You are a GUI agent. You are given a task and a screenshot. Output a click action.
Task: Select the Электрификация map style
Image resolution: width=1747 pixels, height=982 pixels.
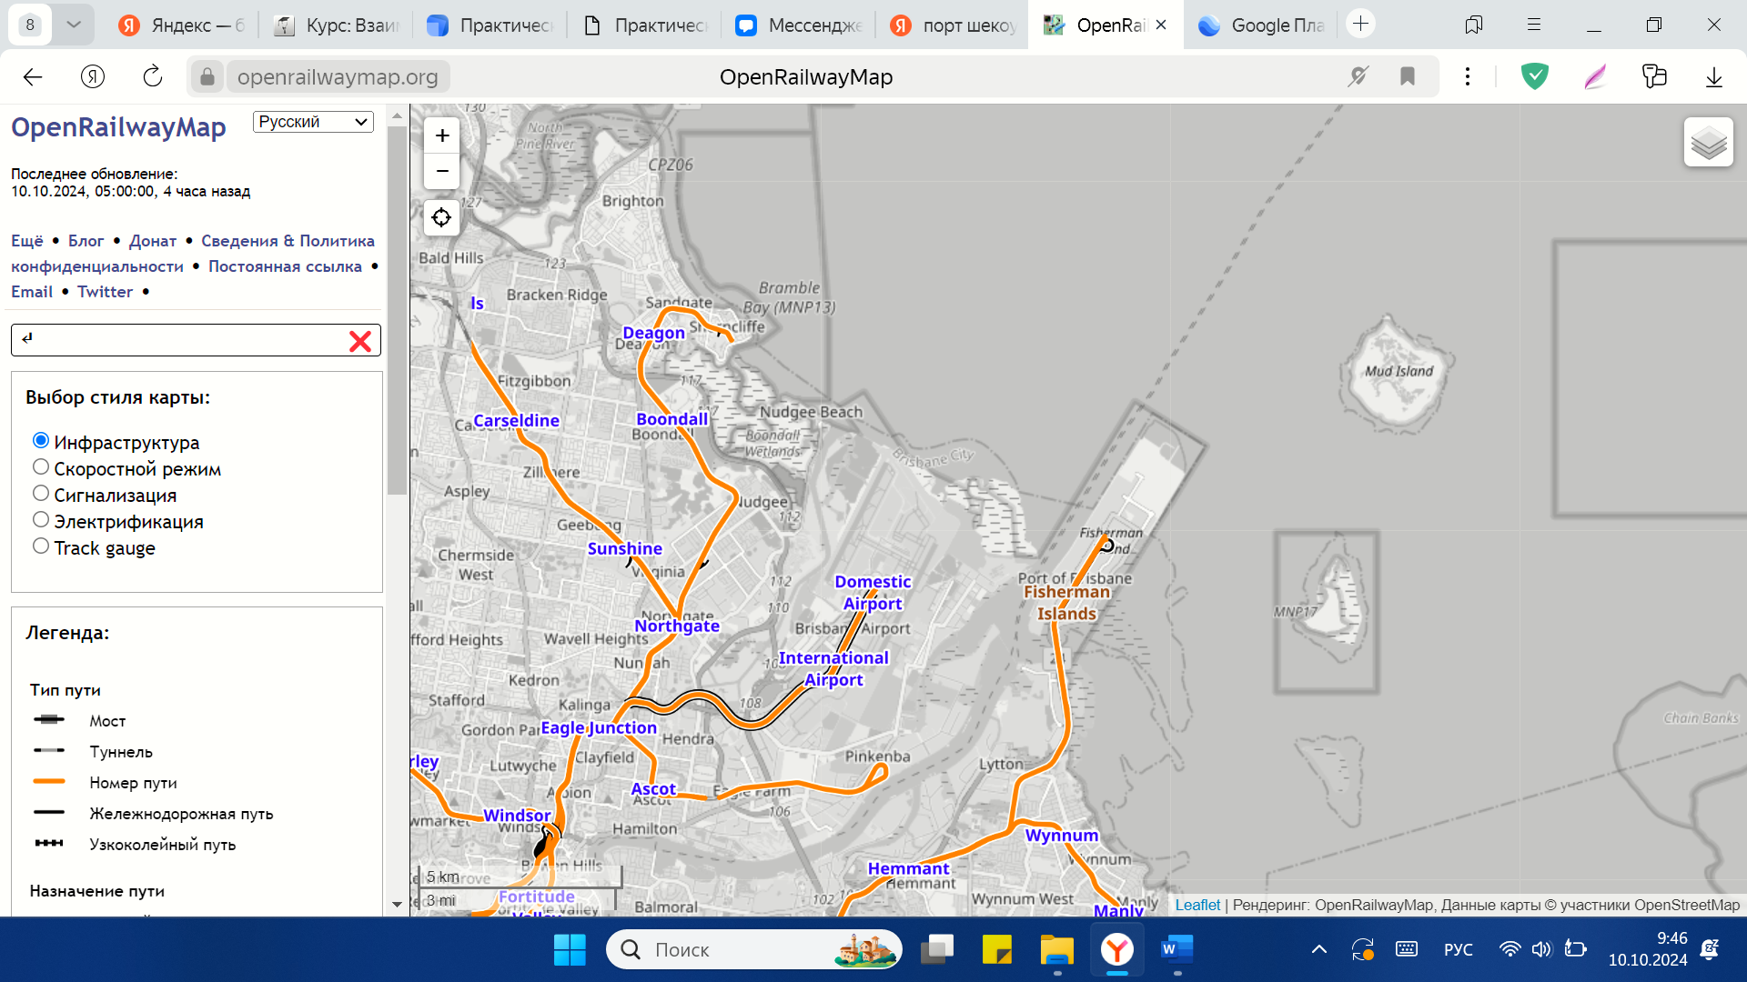41,520
